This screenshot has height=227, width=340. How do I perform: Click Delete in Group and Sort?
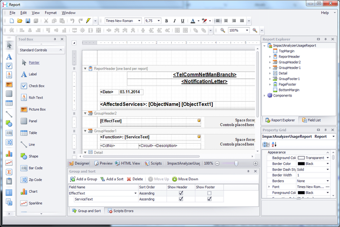[135, 179]
